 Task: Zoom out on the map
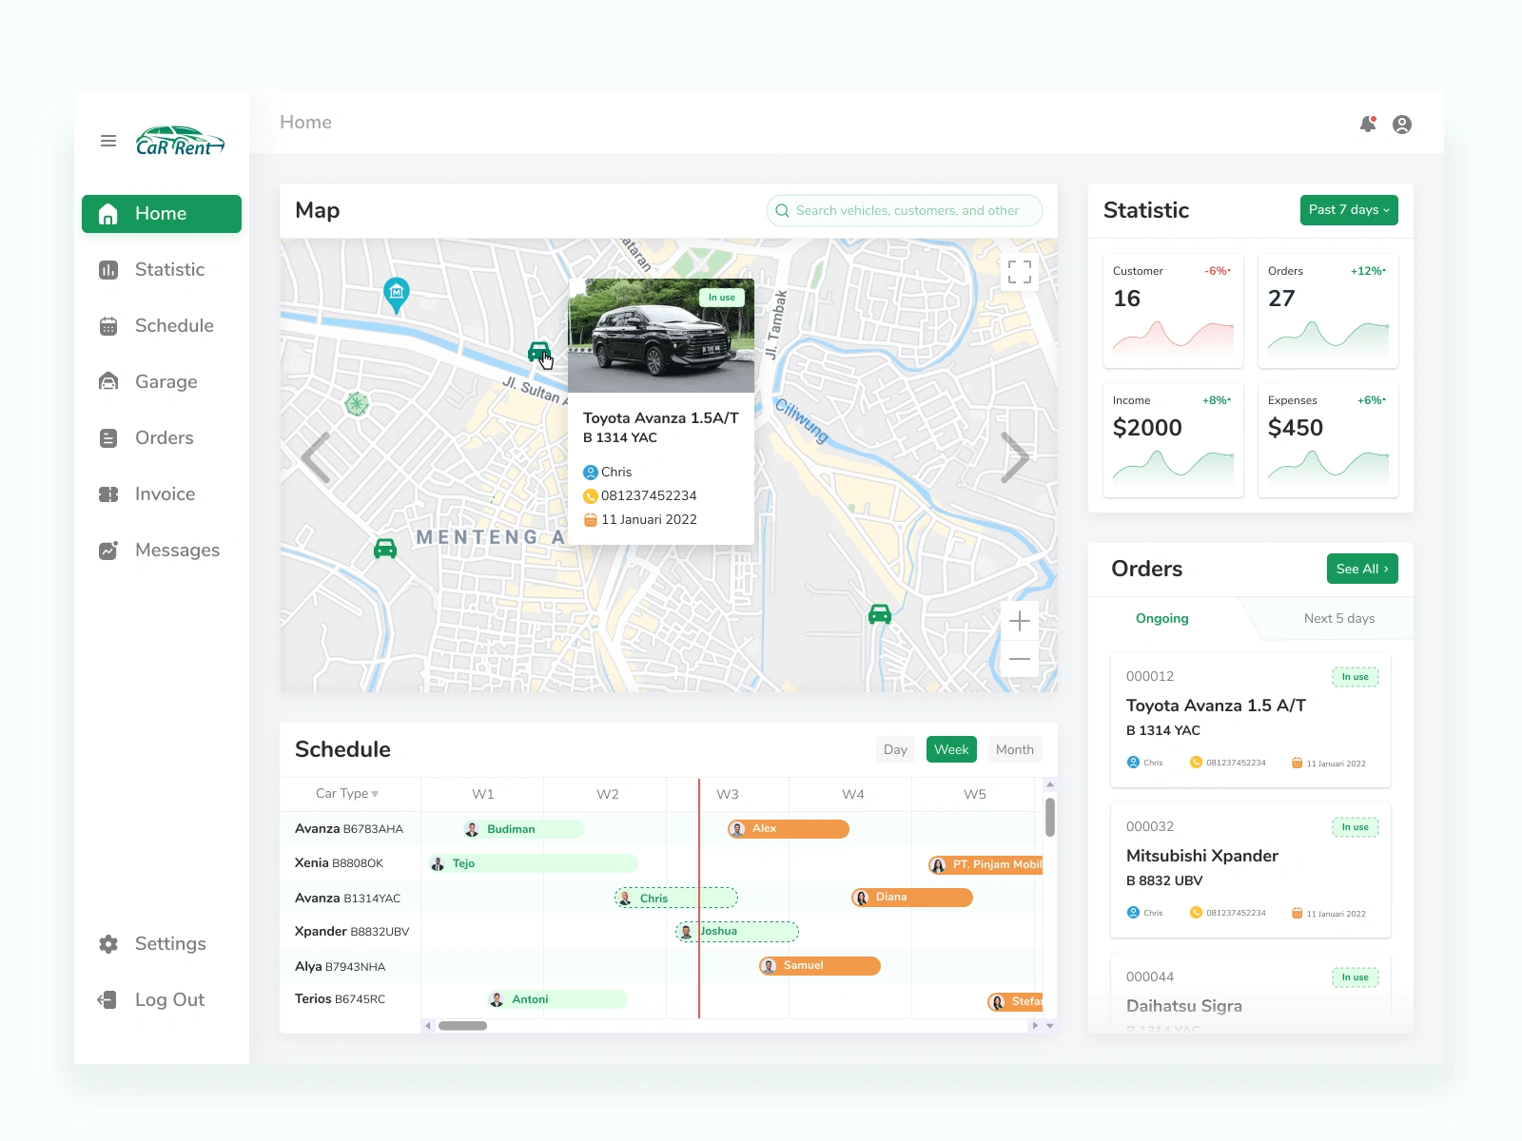(x=1020, y=659)
